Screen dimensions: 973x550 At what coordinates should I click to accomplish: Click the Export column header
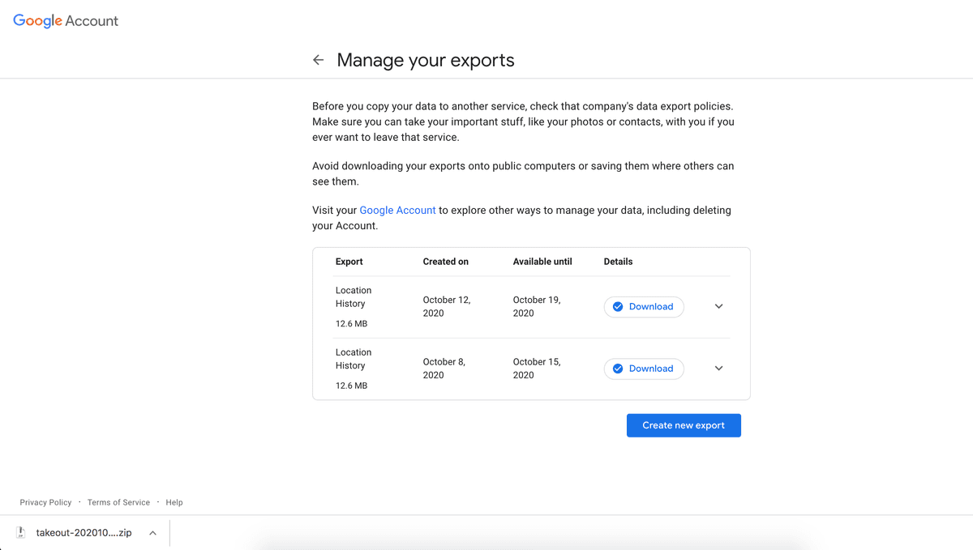(x=349, y=262)
